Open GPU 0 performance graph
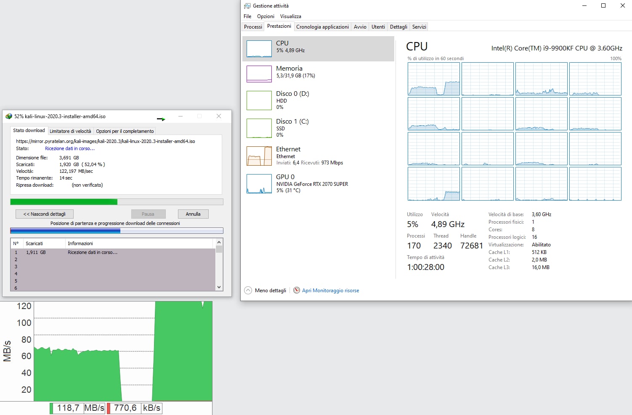 259,184
